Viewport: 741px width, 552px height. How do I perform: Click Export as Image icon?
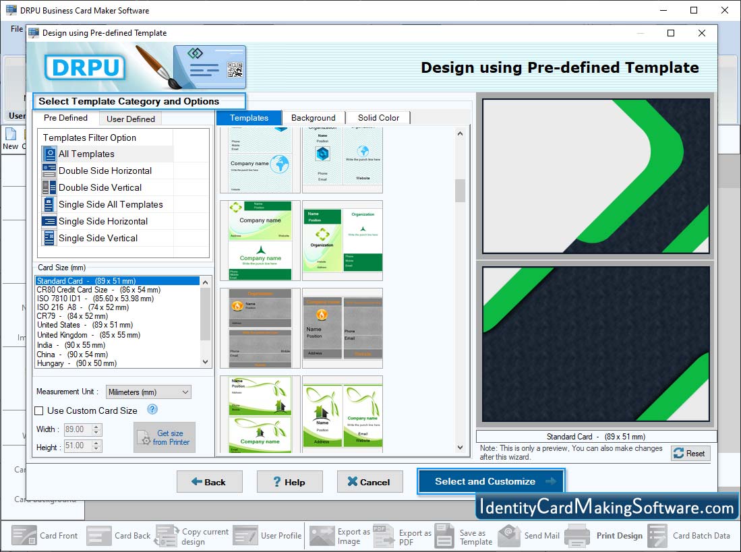tap(322, 535)
